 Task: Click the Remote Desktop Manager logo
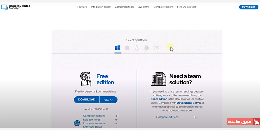point(16,7)
